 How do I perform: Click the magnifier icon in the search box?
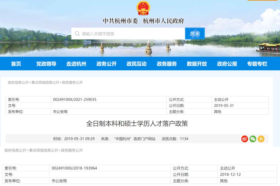(x=77, y=33)
